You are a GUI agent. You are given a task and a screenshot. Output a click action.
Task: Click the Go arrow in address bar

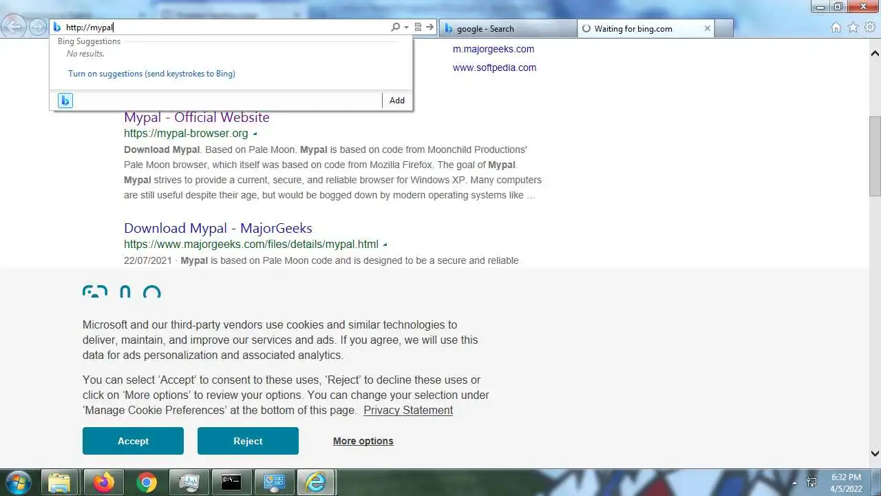(x=429, y=28)
